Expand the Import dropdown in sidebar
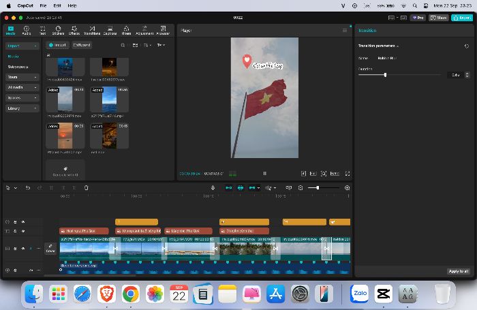The width and height of the screenshot is (477, 310). pyautogui.click(x=22, y=46)
